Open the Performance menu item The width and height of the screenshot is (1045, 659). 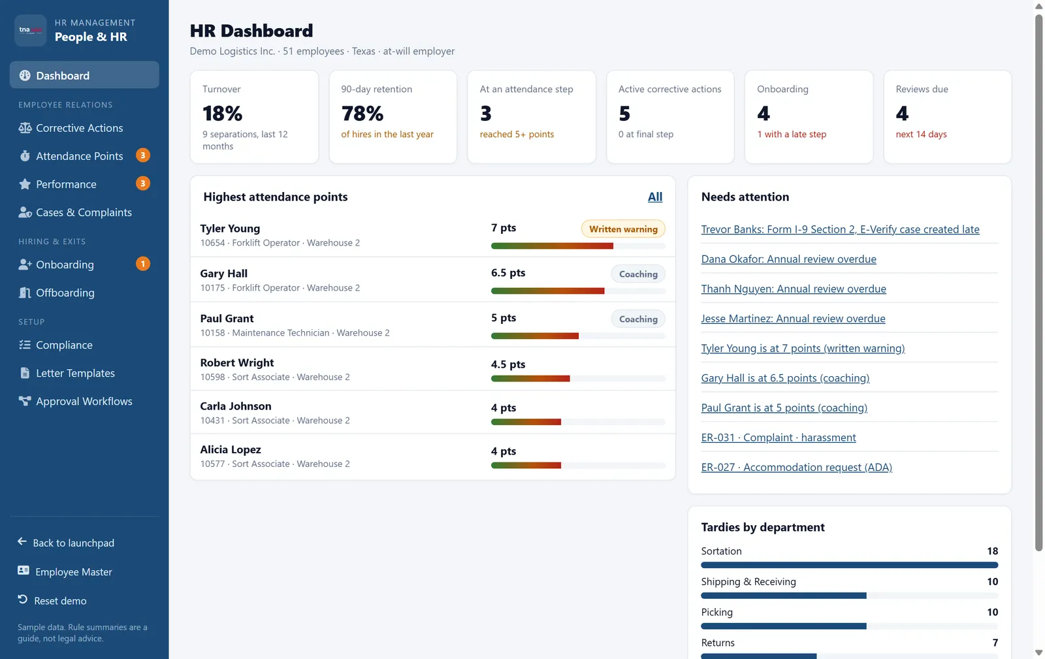click(84, 184)
